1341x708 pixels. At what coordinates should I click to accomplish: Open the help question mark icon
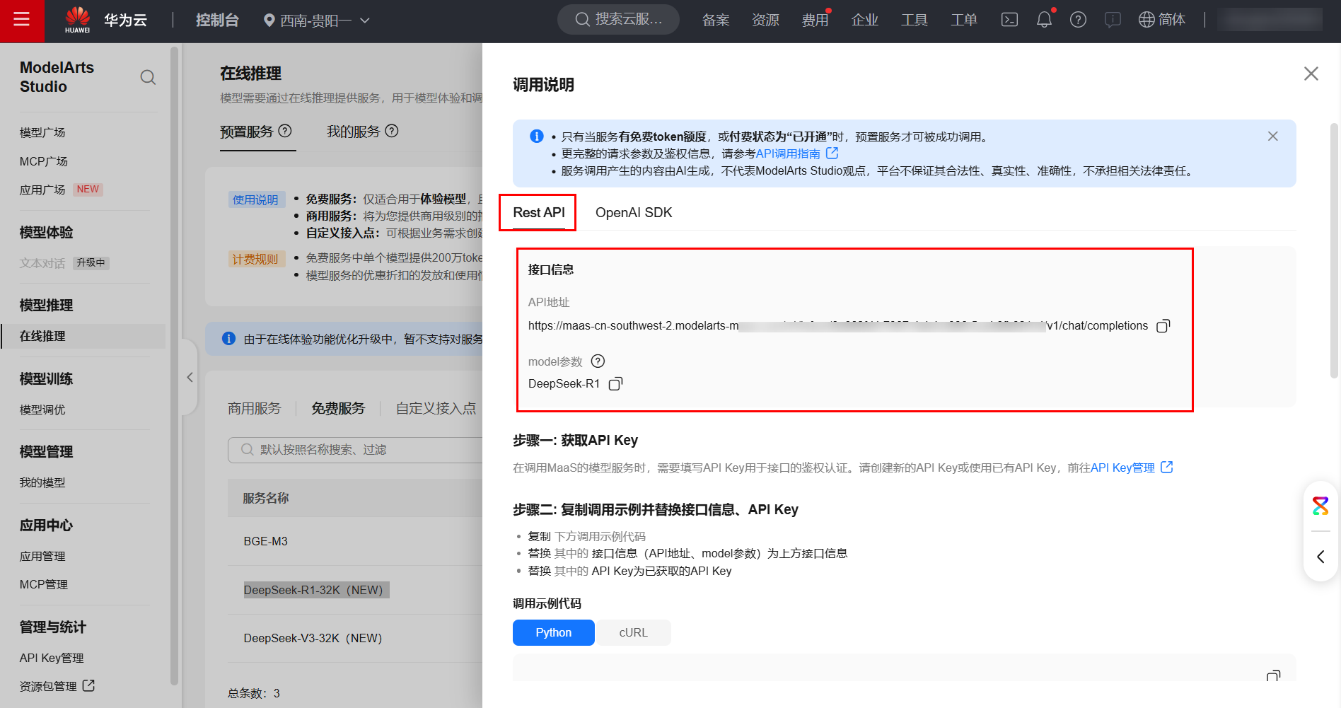click(x=1078, y=20)
